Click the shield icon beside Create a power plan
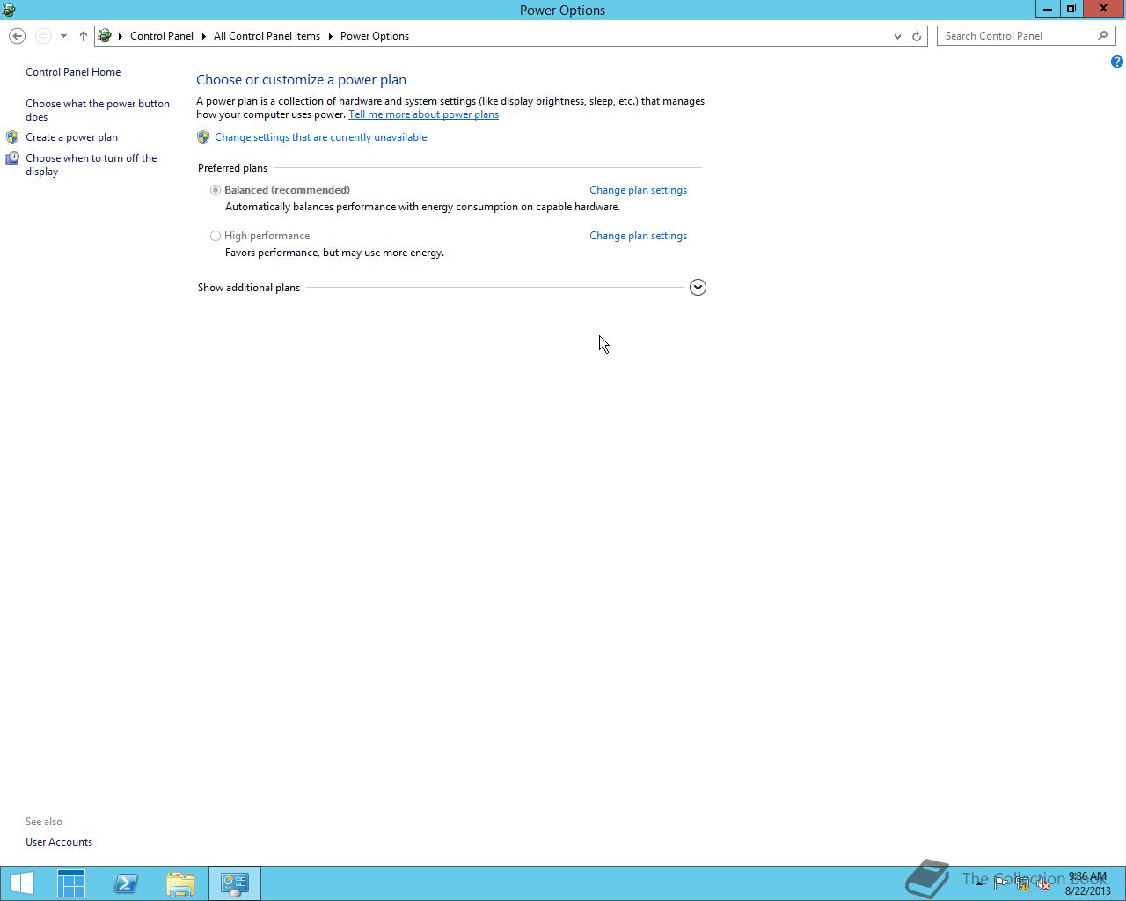The height and width of the screenshot is (901, 1126). (12, 137)
